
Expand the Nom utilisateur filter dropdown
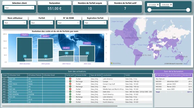[x=15, y=23]
